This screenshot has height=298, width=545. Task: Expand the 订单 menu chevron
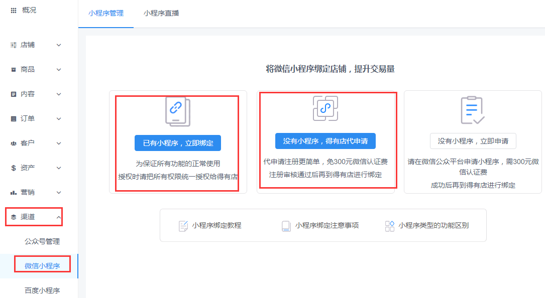[59, 119]
